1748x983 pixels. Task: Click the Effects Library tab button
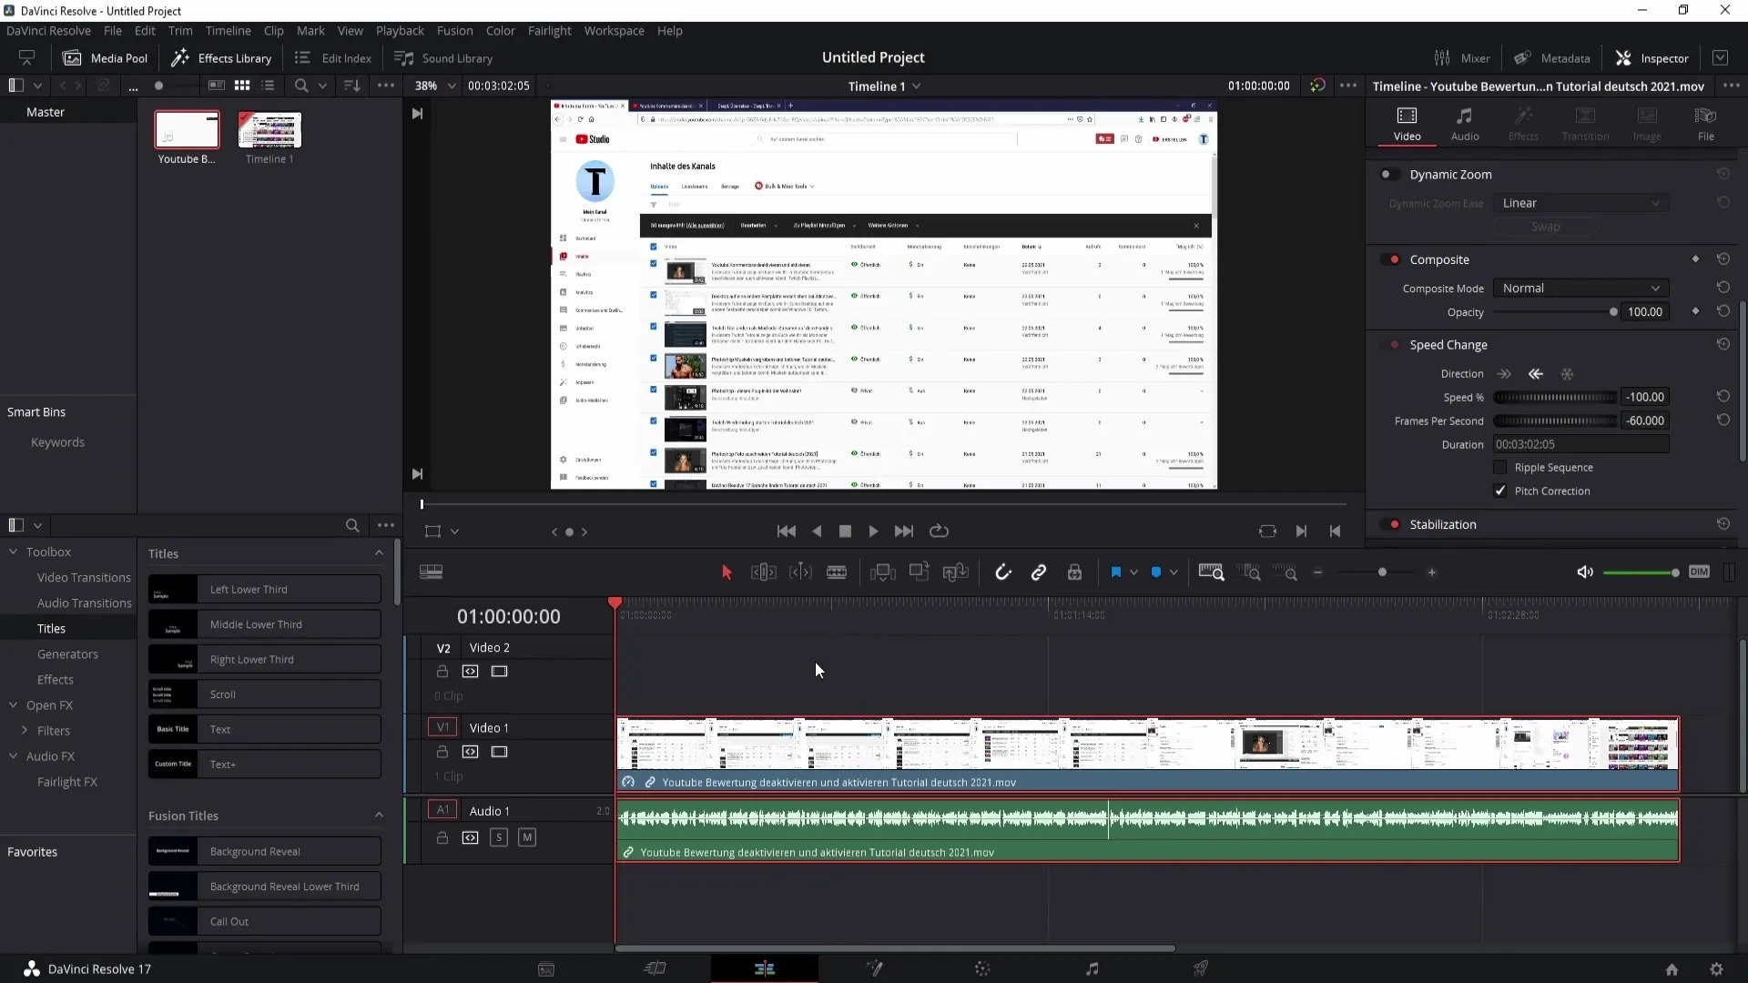click(222, 57)
